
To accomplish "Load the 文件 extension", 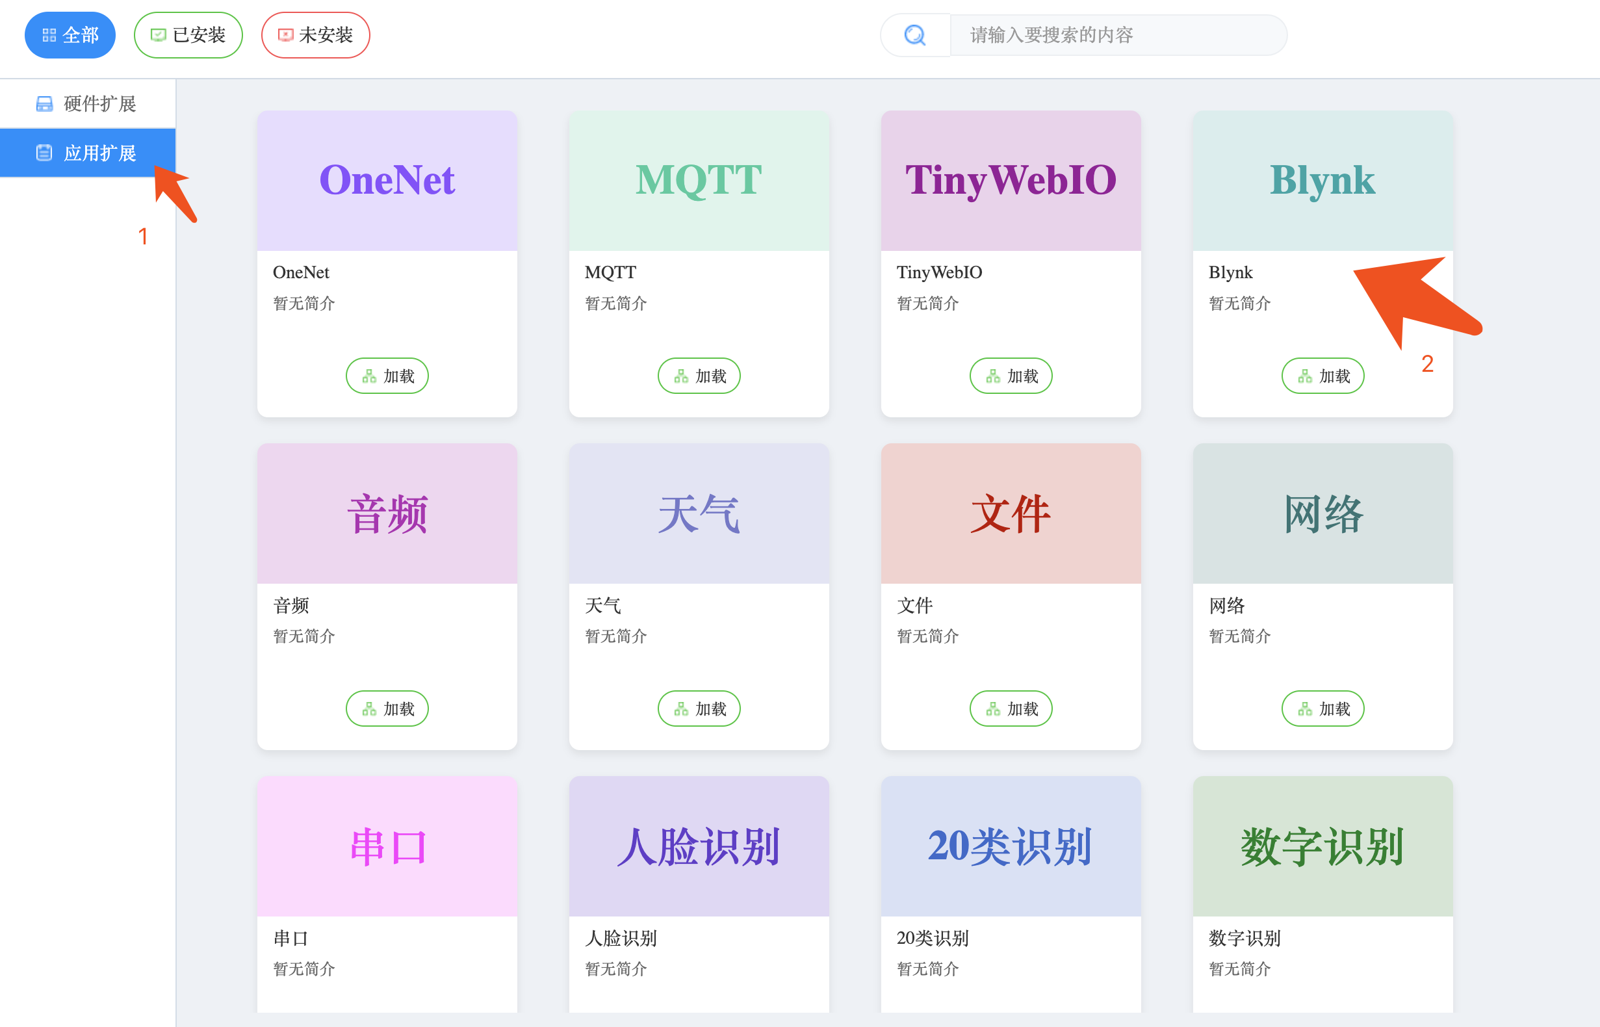I will pos(1011,709).
